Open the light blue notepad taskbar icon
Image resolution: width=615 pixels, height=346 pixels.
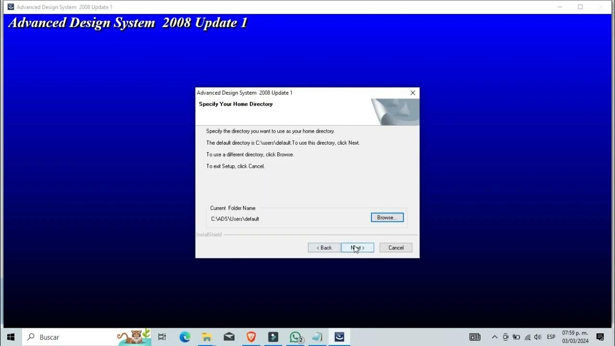tap(318, 337)
